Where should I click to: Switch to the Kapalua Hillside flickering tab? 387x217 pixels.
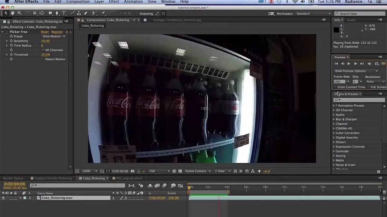coord(53,178)
